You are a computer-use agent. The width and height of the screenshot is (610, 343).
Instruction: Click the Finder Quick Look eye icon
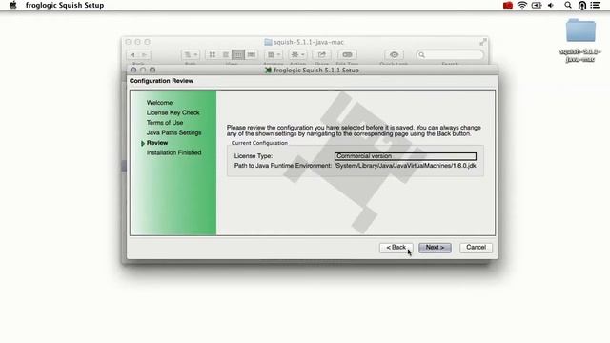(x=394, y=55)
